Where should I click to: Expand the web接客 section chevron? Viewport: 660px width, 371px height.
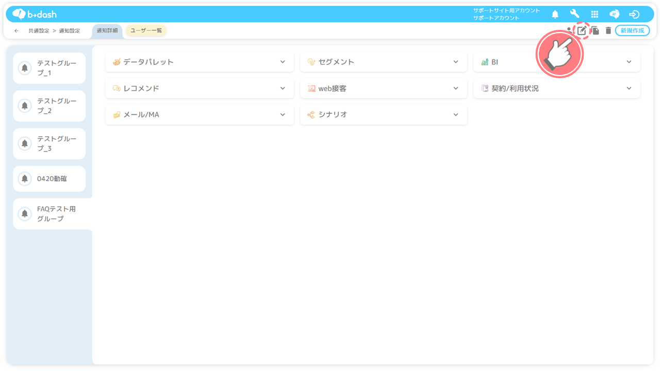[456, 89]
